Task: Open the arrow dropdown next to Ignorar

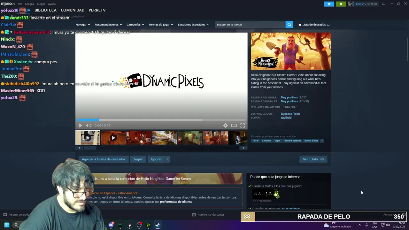Action: [x=167, y=159]
